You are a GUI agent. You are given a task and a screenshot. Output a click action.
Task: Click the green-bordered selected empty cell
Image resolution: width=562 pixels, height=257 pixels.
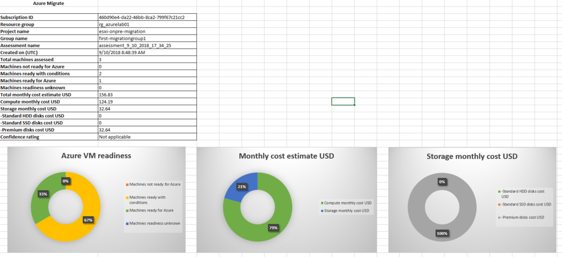pos(343,101)
